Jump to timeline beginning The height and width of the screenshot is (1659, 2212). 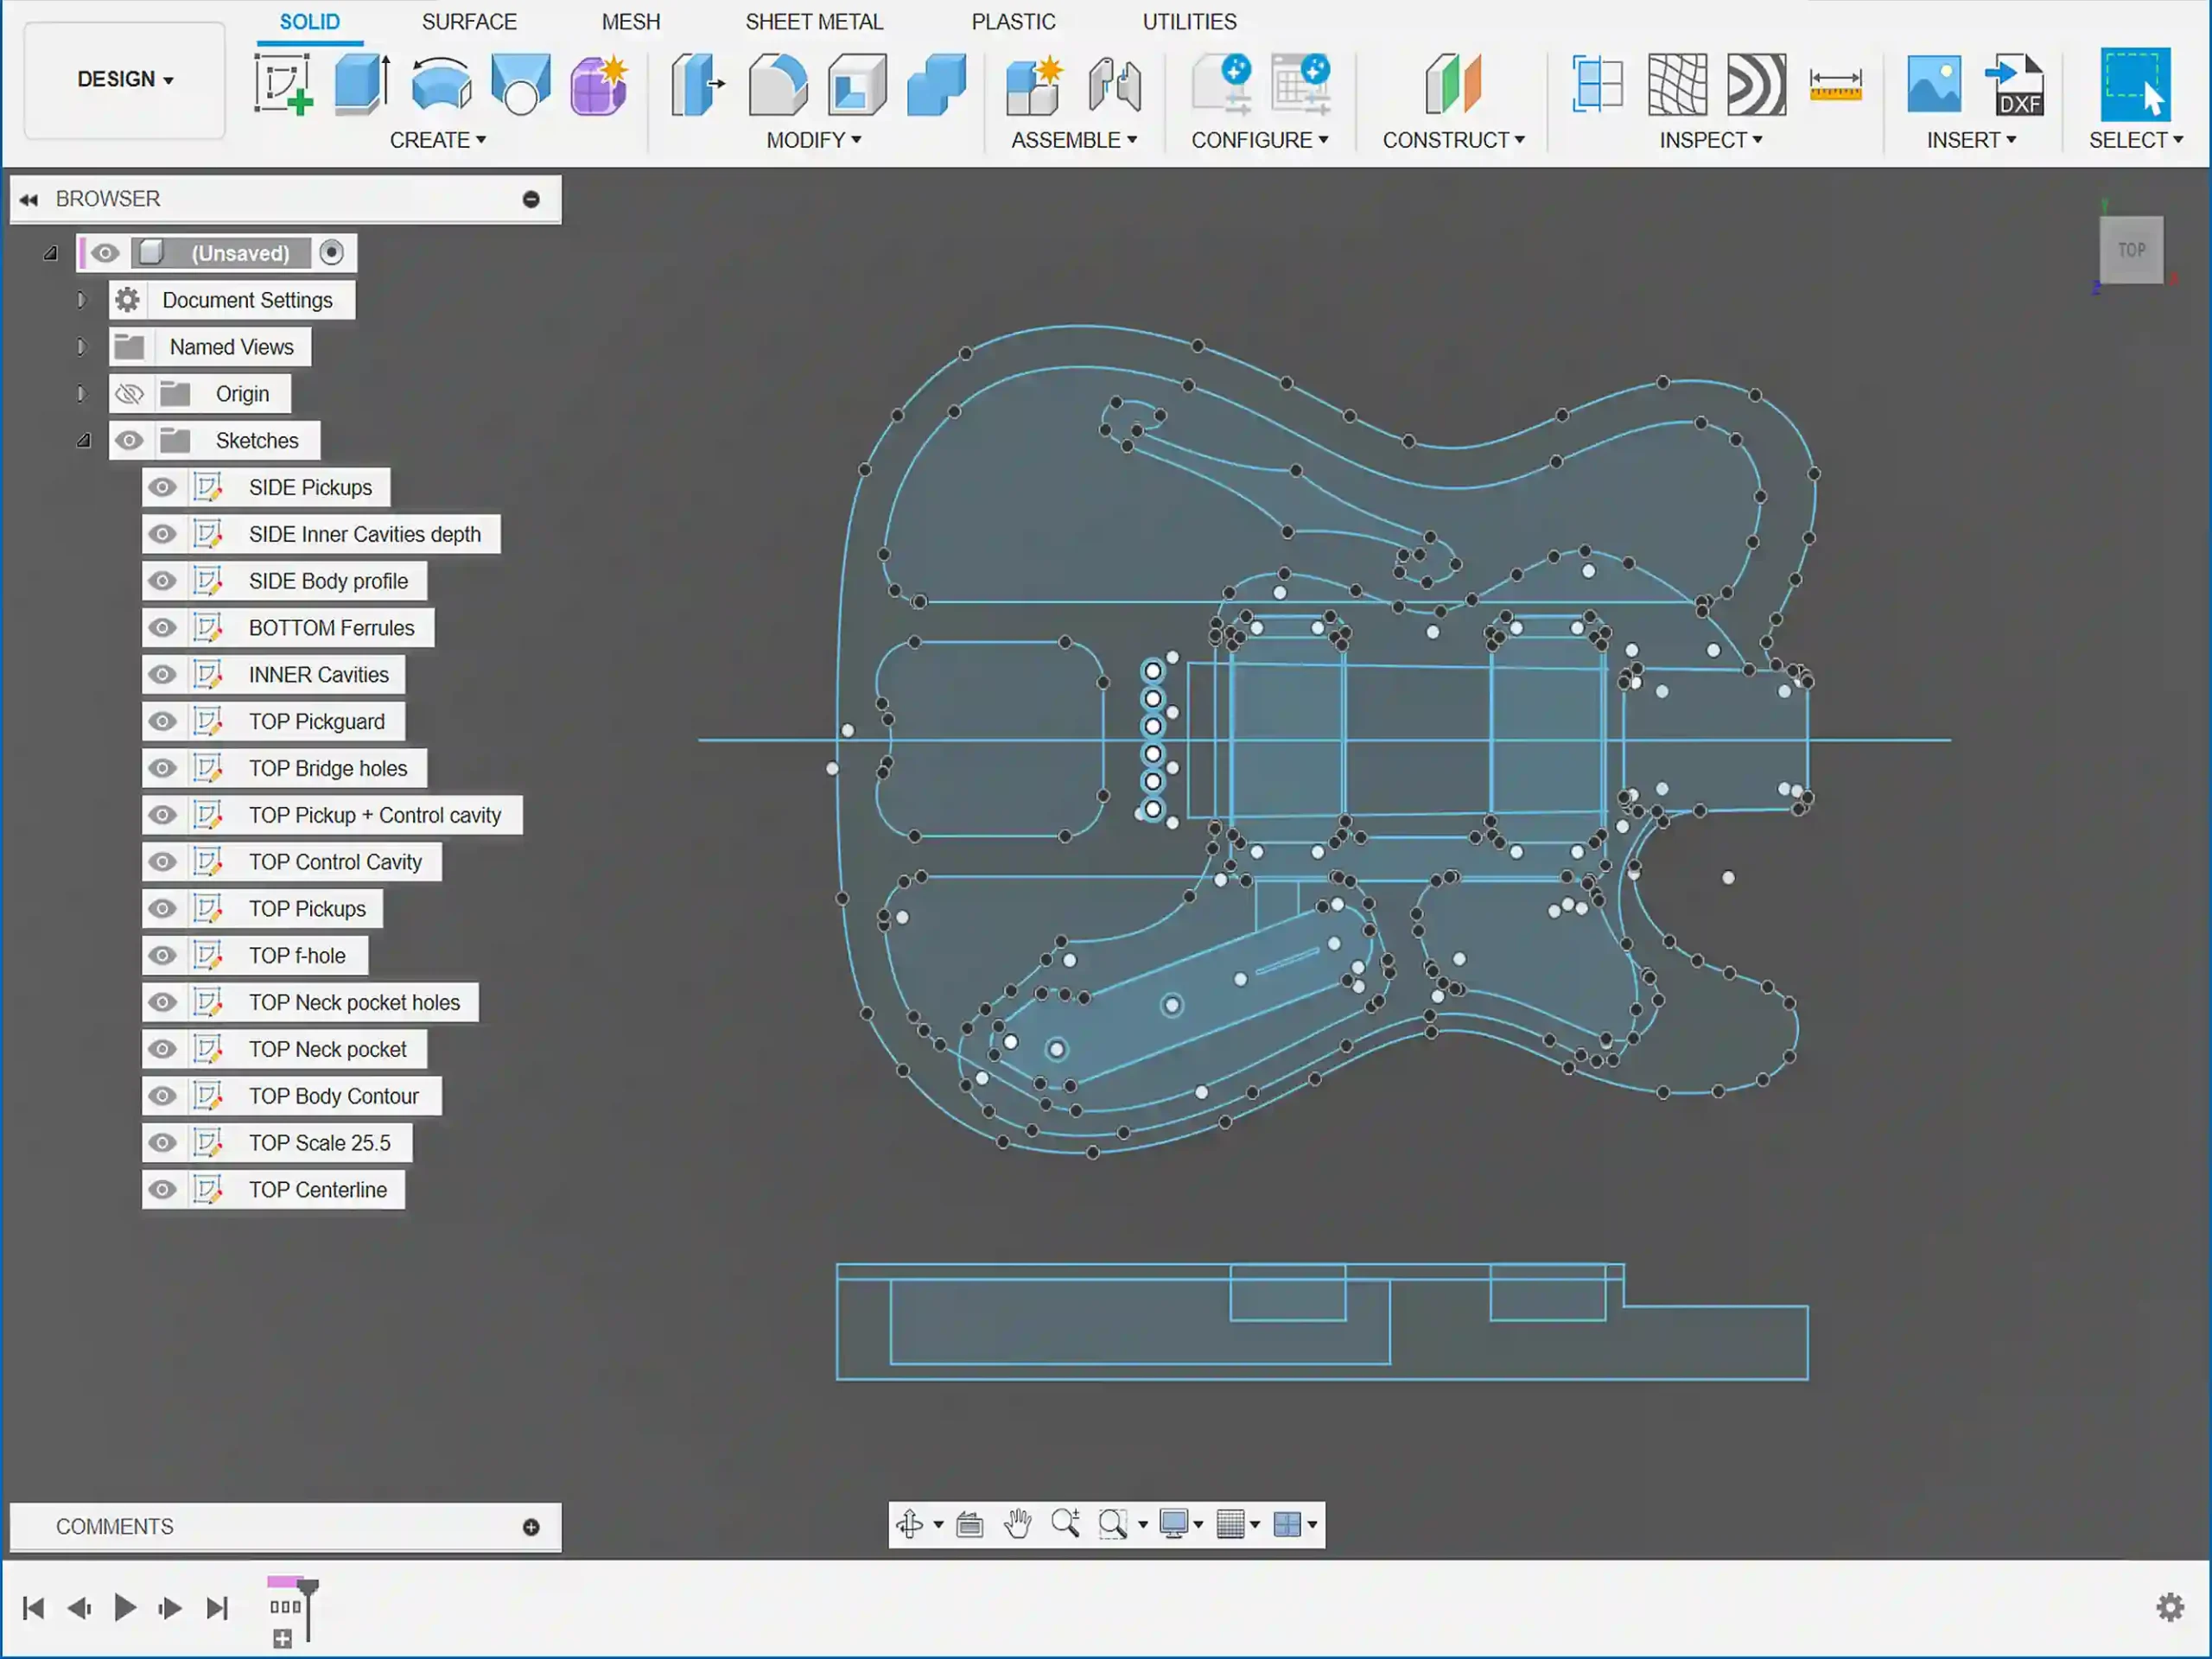pyautogui.click(x=33, y=1607)
